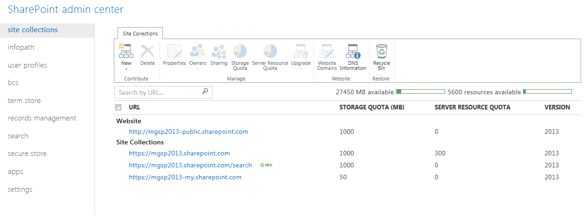Click the green NEW badge beside the search site
588x217 pixels.
point(267,165)
